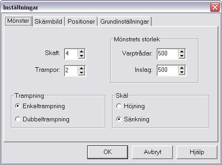Viewport: 222px width, 165px height.
Task: Decrease Inslag value with down arrow
Action: (x=182, y=72)
